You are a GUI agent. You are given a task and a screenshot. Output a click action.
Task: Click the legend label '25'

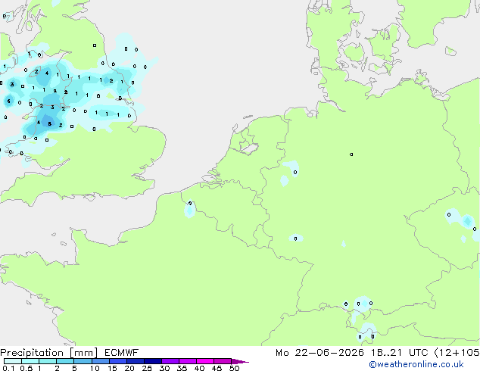click(x=147, y=368)
